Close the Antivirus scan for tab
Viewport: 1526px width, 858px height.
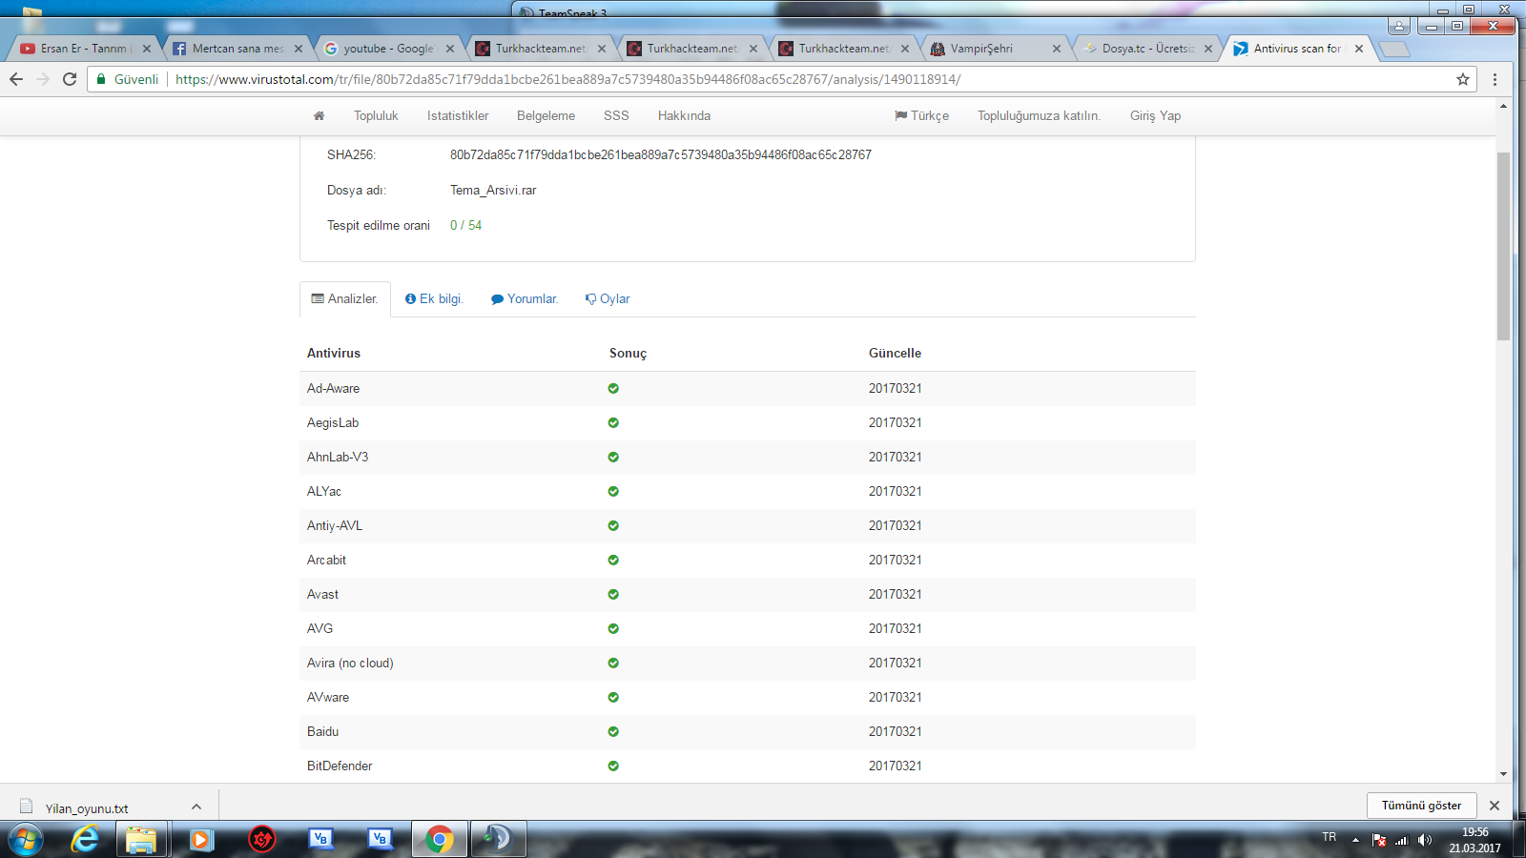(x=1359, y=49)
